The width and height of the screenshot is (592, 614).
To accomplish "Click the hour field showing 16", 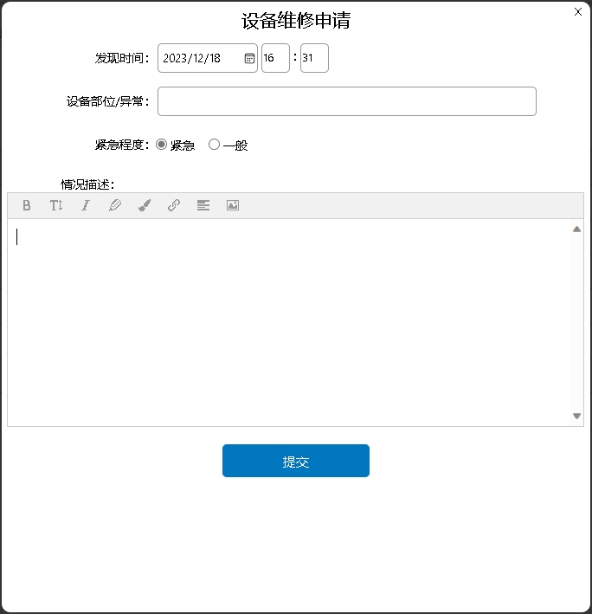I will 275,58.
